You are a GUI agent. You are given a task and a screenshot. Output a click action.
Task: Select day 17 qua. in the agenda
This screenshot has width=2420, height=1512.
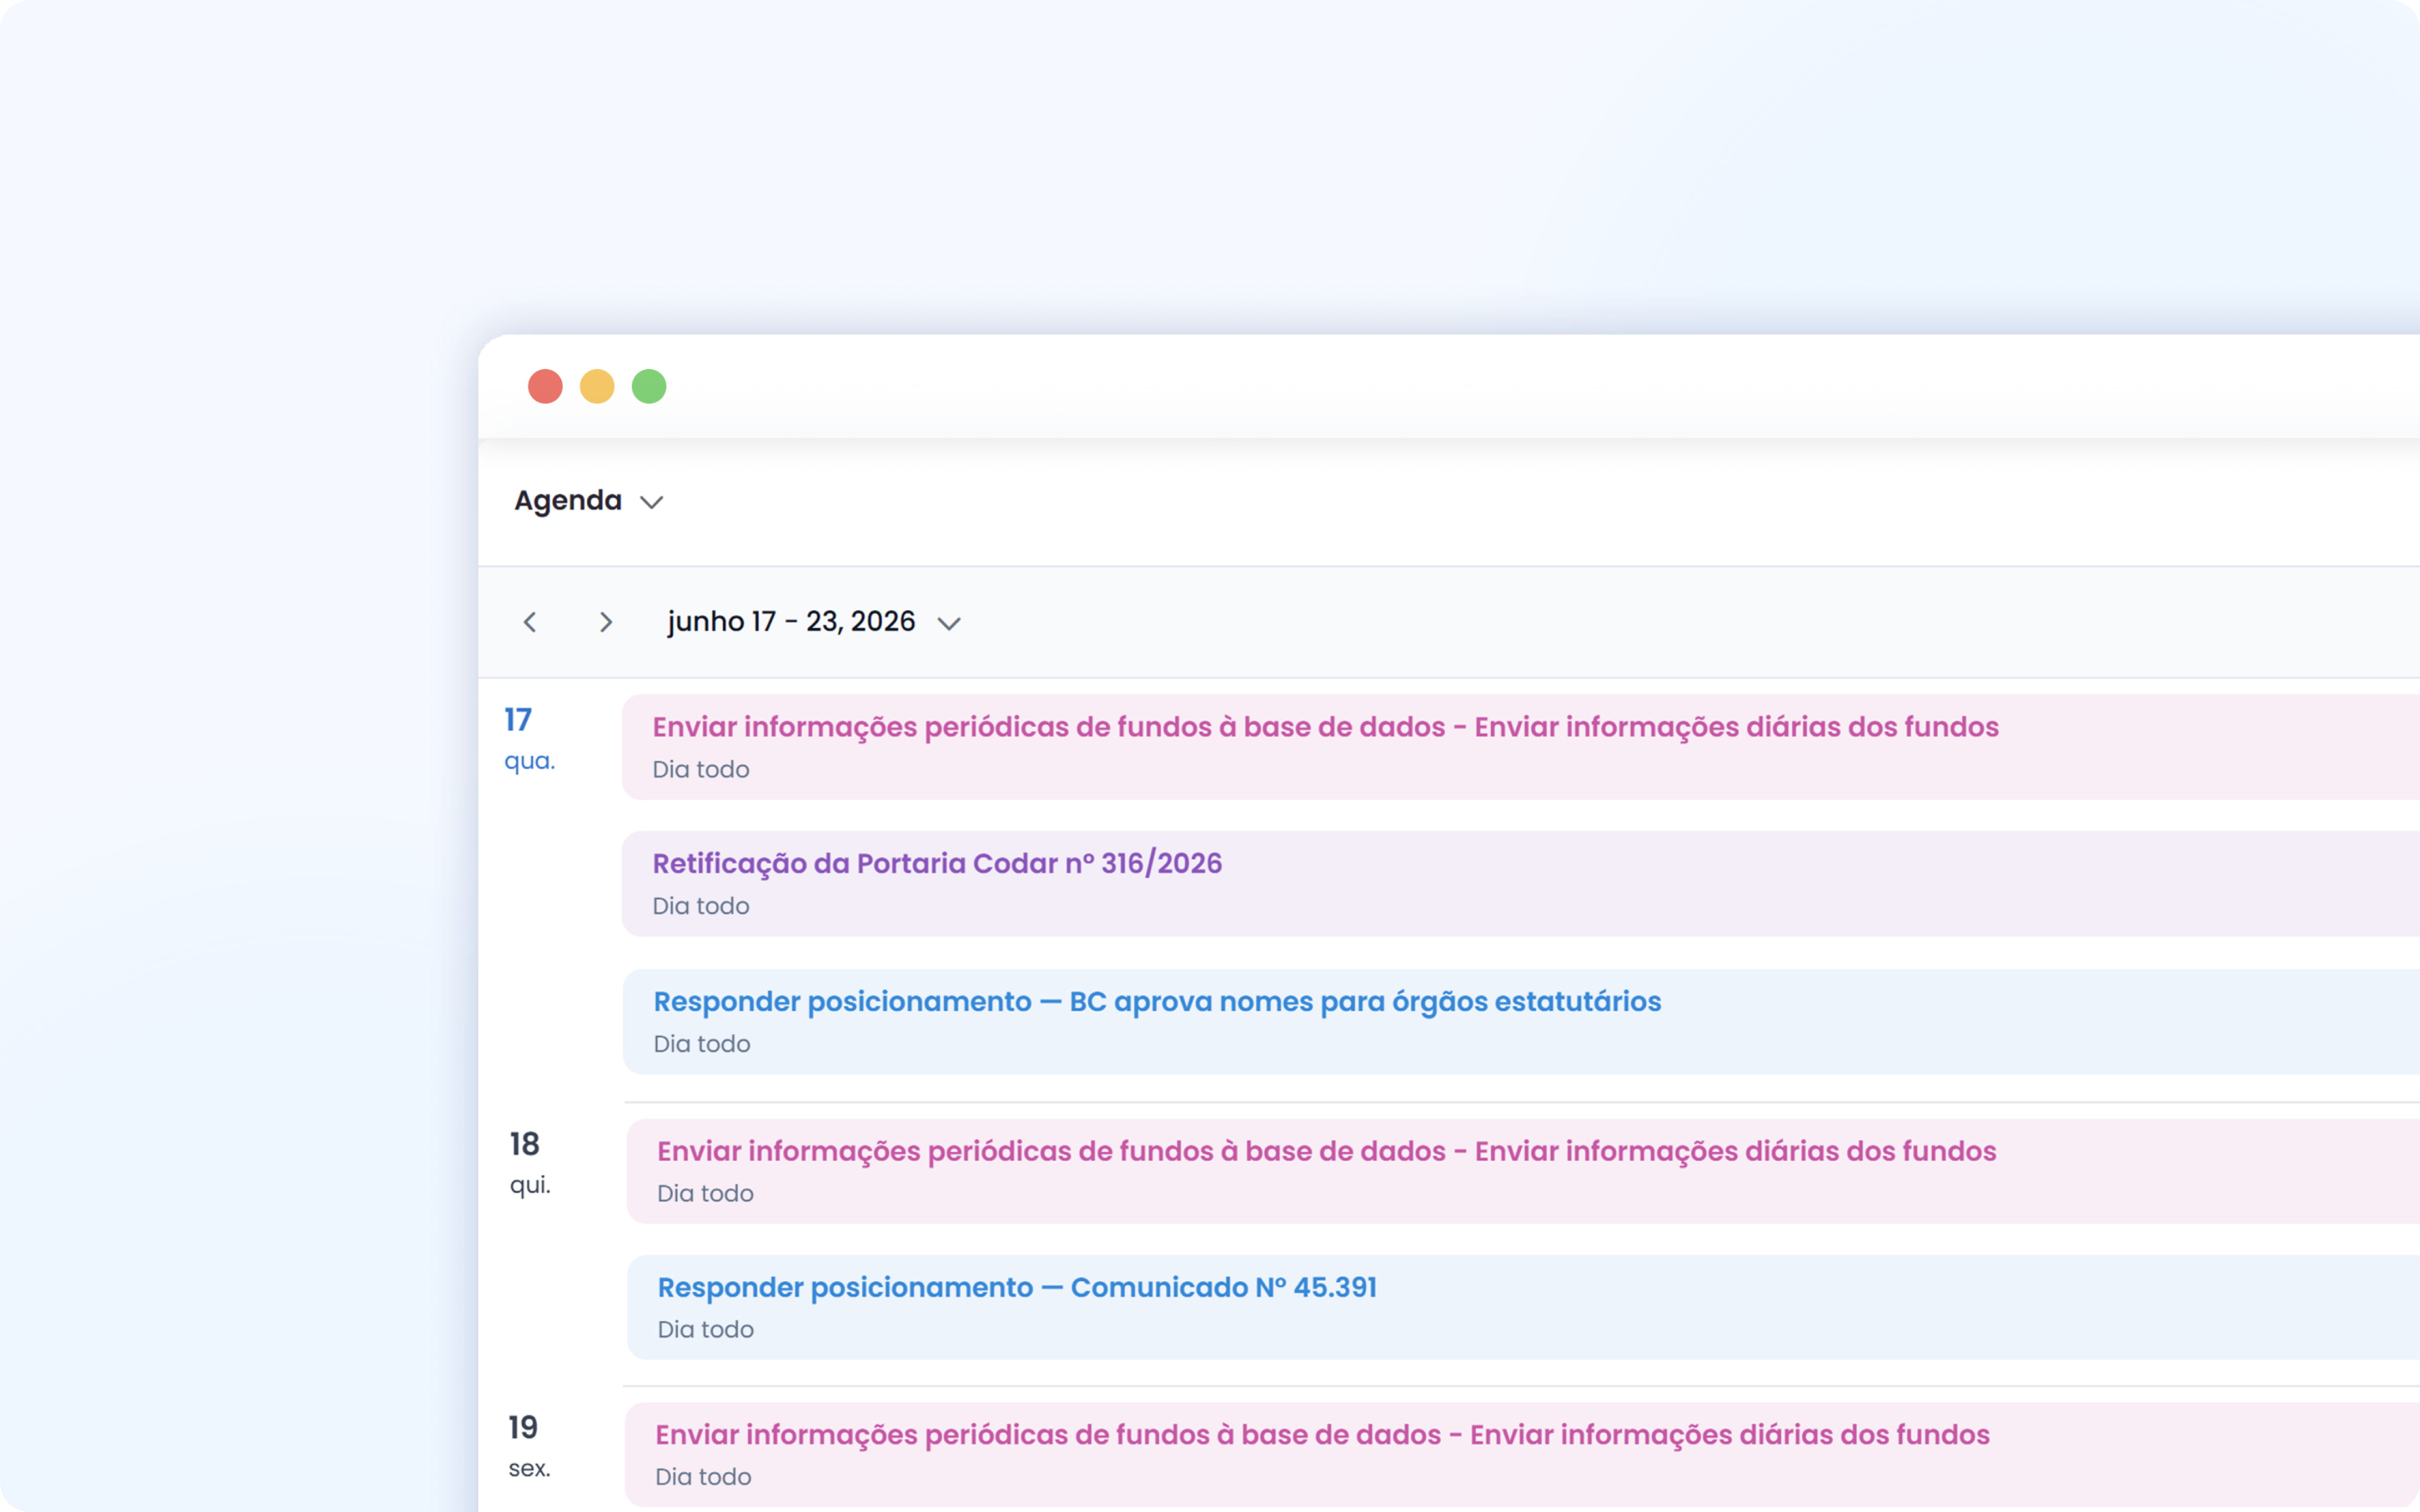pos(529,739)
